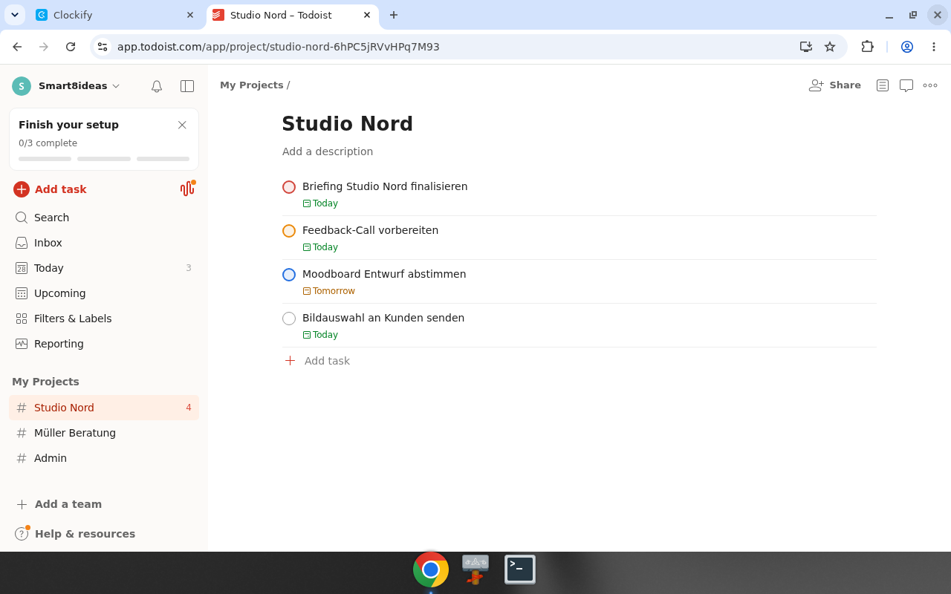Open the Chrome three-dot menu

click(x=934, y=47)
